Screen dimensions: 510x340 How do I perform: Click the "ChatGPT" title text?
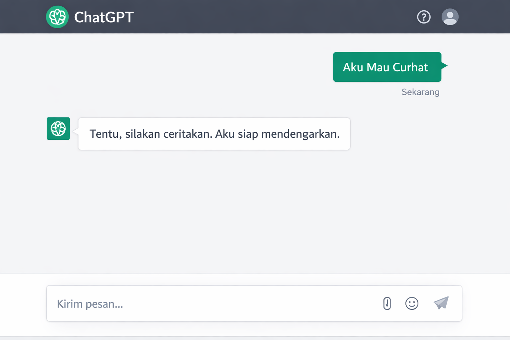pos(104,17)
